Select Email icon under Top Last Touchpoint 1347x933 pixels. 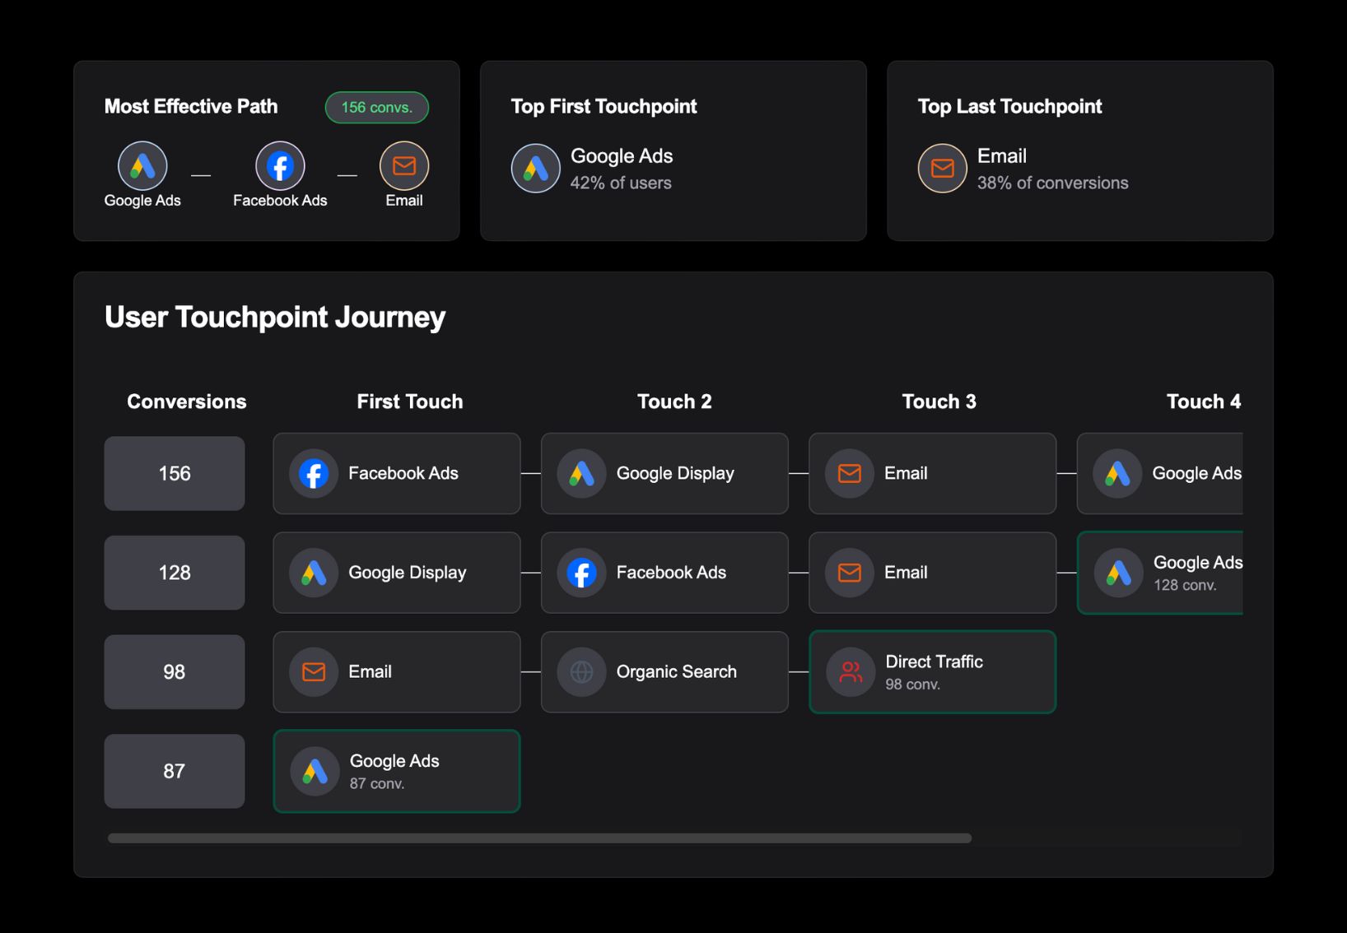pyautogui.click(x=942, y=169)
